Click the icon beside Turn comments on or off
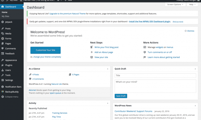 pyautogui.click(x=145, y=52)
